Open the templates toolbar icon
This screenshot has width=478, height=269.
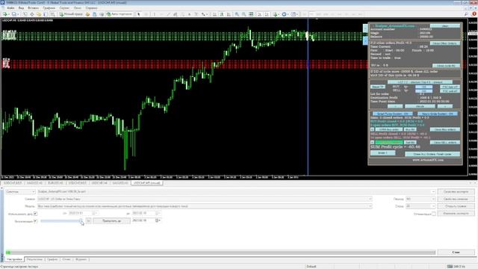click(294, 14)
